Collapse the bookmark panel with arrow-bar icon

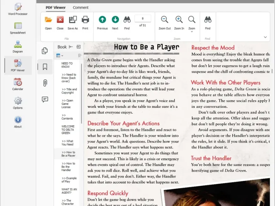point(71,47)
